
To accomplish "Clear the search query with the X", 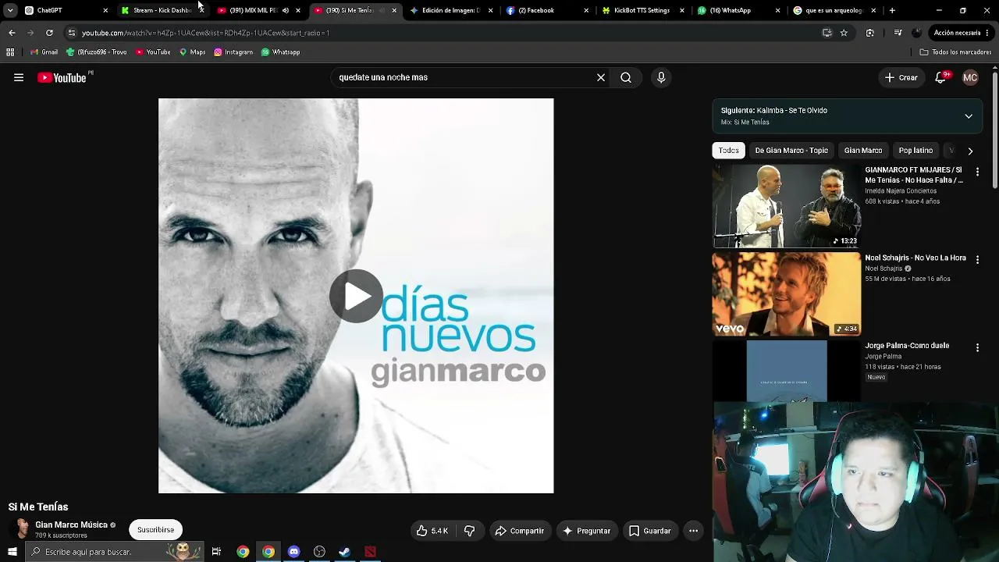I will [601, 77].
